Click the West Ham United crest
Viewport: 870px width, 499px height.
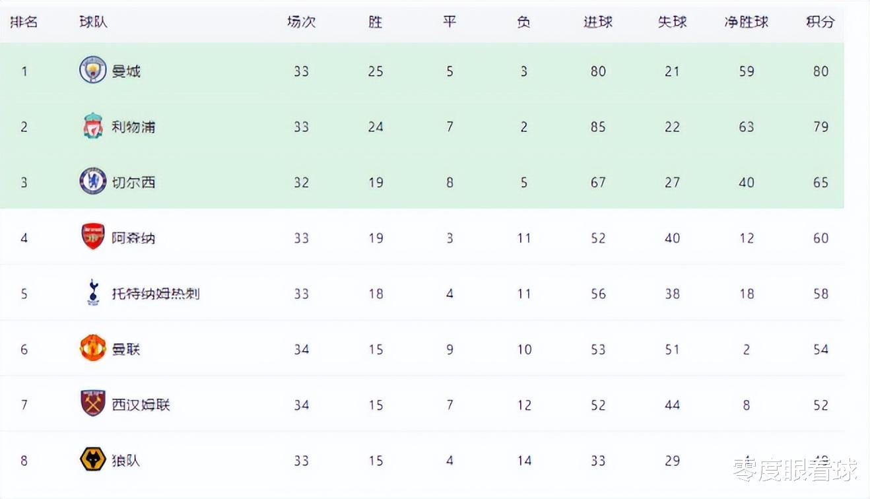(x=93, y=403)
